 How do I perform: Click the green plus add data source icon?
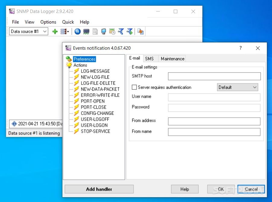pyautogui.click(x=55, y=32)
